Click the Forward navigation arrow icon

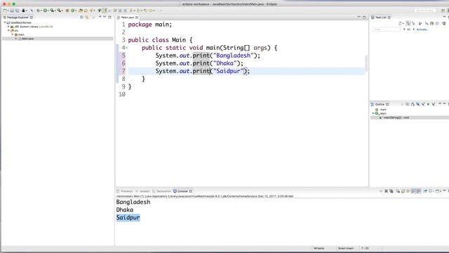(x=151, y=11)
